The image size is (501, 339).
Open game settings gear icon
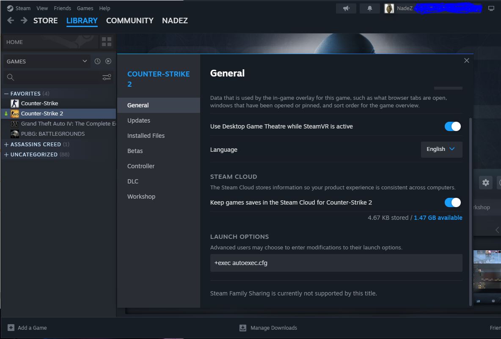(x=486, y=183)
